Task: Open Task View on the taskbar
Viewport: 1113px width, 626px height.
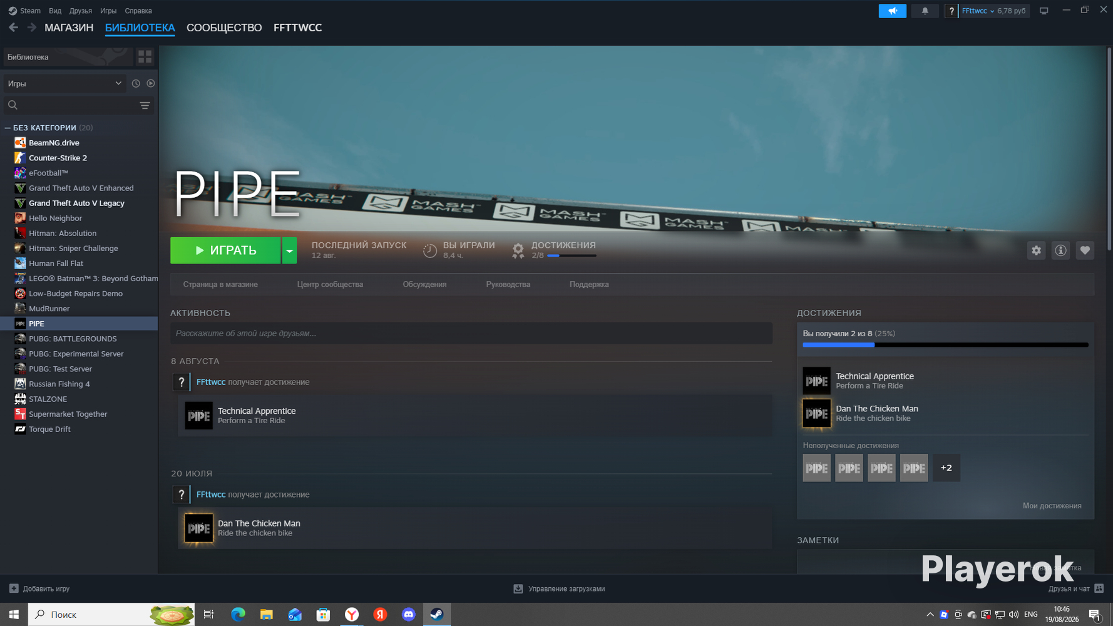Action: click(x=208, y=615)
